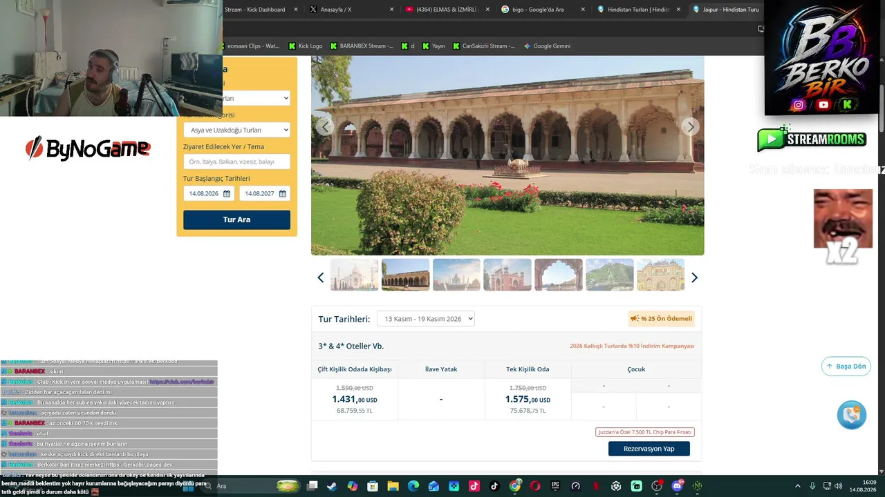885x497 pixels.
Task: Click the destination / theme search field
Action: click(236, 162)
